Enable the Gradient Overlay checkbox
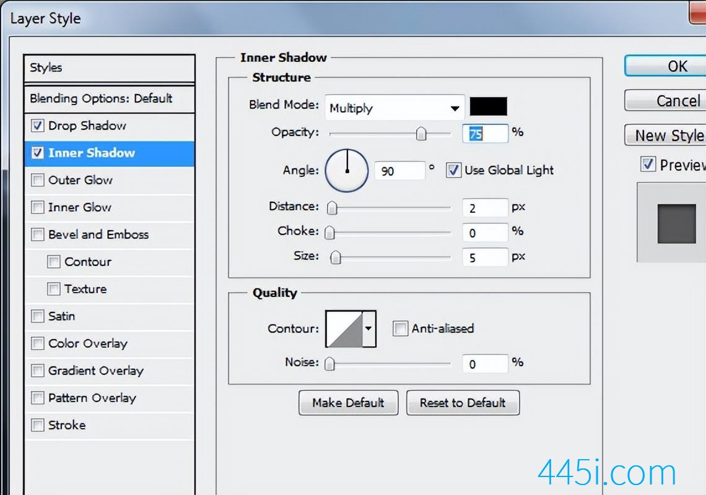The width and height of the screenshot is (706, 495). (37, 371)
